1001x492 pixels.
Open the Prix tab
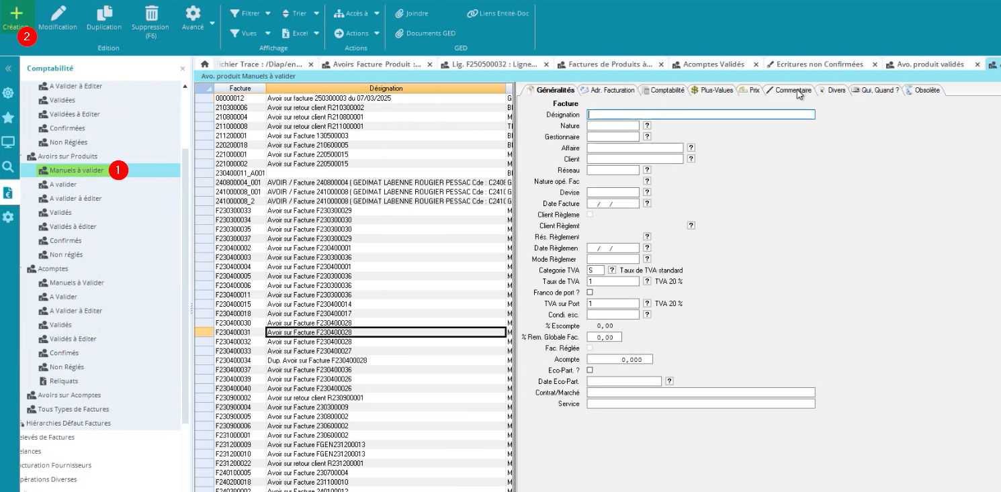pyautogui.click(x=750, y=90)
